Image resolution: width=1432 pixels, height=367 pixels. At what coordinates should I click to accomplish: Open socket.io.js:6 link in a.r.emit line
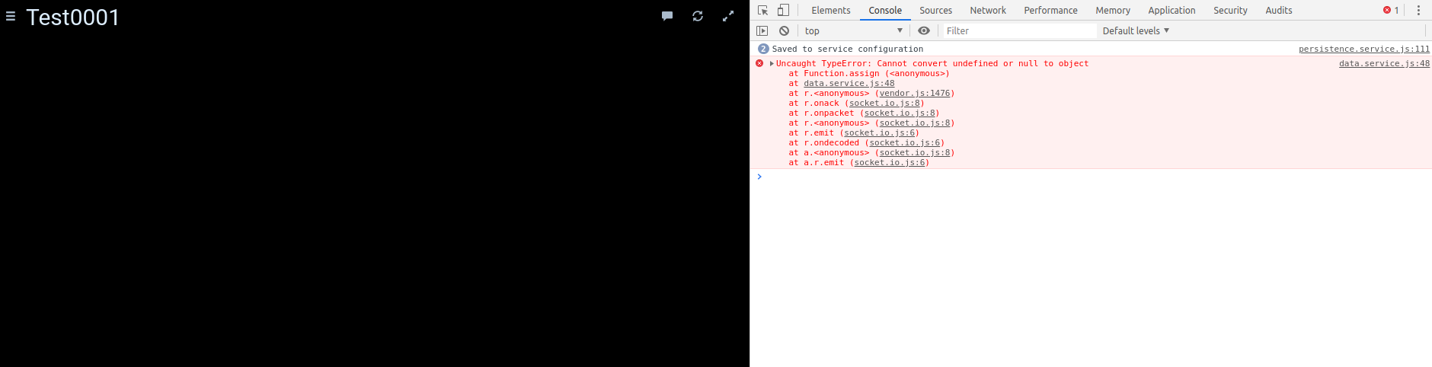point(890,163)
